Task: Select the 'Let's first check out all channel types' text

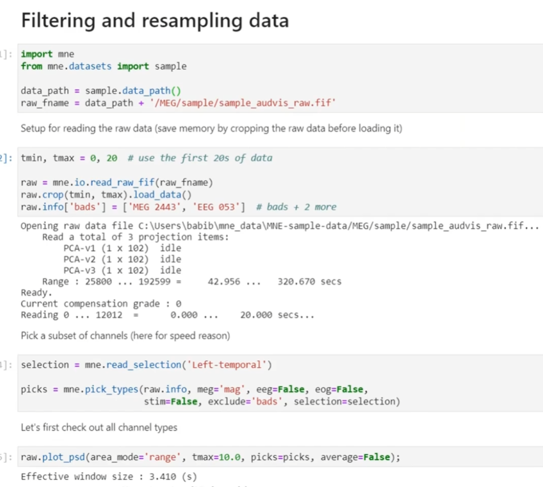Action: [99, 427]
